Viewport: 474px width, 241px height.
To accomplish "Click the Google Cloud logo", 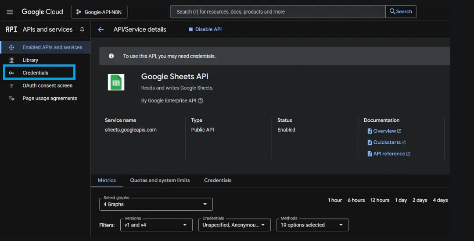I will pos(42,12).
